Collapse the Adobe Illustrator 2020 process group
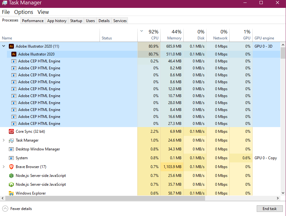Image resolution: width=286 pixels, height=216 pixels. click(x=4, y=46)
